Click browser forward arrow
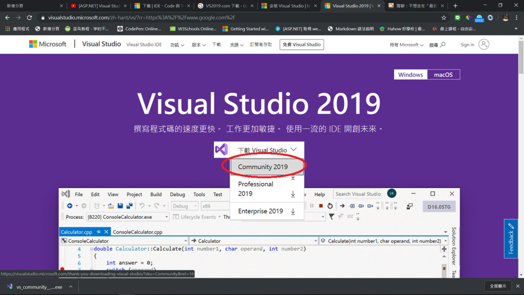 tap(18, 17)
